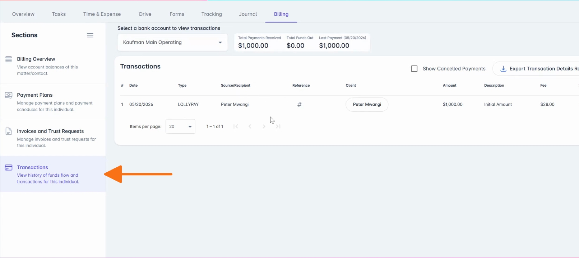Screen dimensions: 579x258
Task: Click the $28.00 fee cell
Action: 547,105
